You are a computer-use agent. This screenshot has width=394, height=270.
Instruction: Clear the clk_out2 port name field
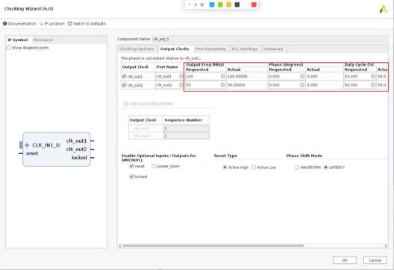(181, 85)
